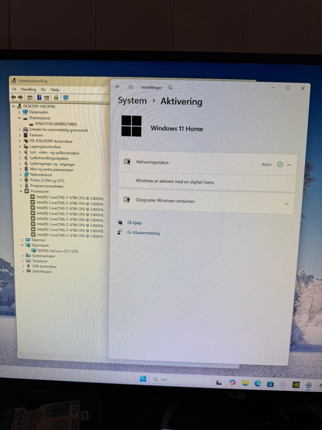Go back in Settings with arrow

(x=118, y=87)
